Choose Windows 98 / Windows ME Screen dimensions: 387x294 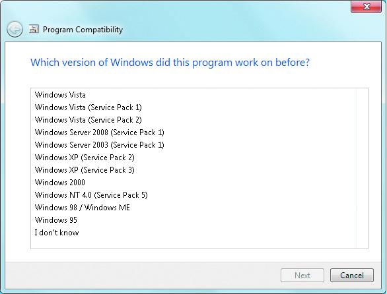[x=82, y=208]
